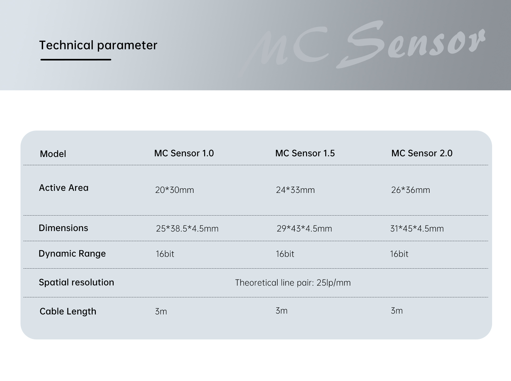Screen dimensions: 511x381
Task: Click the "Cable Length" row label
Action: coord(68,311)
